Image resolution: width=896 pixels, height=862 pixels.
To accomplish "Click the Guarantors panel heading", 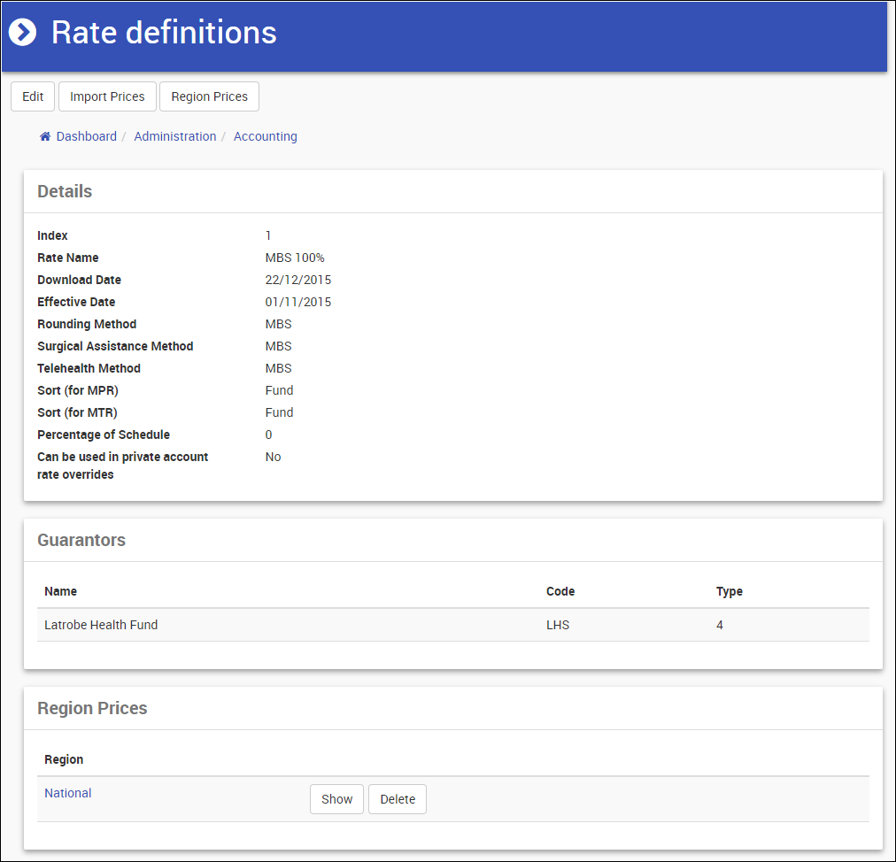I will (x=81, y=540).
